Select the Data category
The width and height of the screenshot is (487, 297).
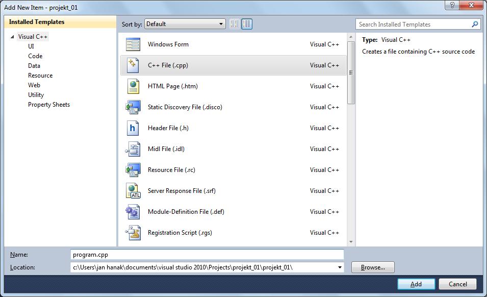tap(34, 65)
